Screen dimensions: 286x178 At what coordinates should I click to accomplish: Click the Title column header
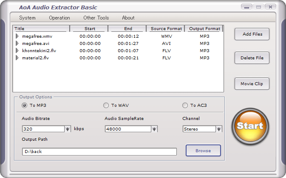(x=41, y=29)
